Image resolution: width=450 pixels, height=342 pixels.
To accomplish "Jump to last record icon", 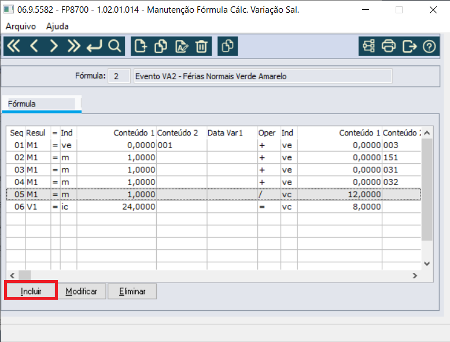I will pos(74,46).
